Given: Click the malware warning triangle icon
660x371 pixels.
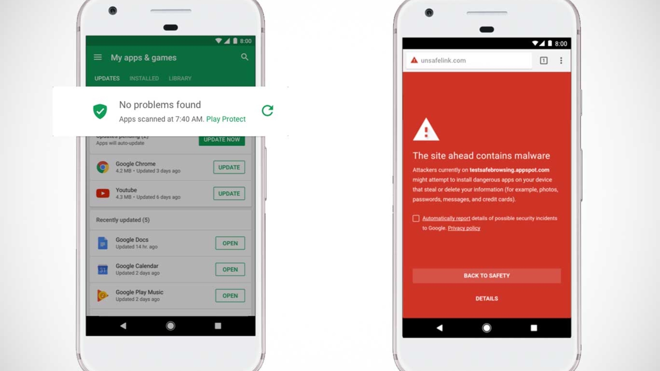Looking at the screenshot, I should 425,131.
